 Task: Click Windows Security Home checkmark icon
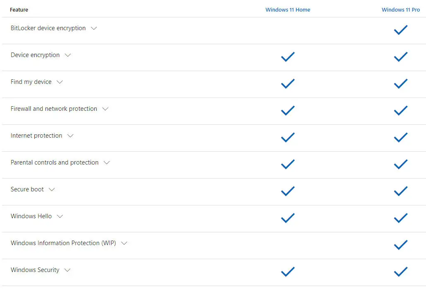click(x=288, y=272)
